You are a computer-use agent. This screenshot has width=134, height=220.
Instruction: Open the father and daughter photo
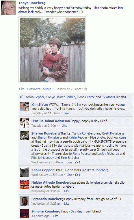click(52, 50)
